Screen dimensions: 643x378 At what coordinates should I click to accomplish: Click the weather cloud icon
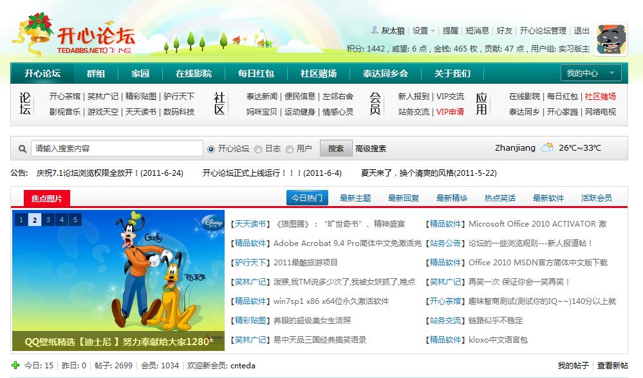[x=547, y=147]
